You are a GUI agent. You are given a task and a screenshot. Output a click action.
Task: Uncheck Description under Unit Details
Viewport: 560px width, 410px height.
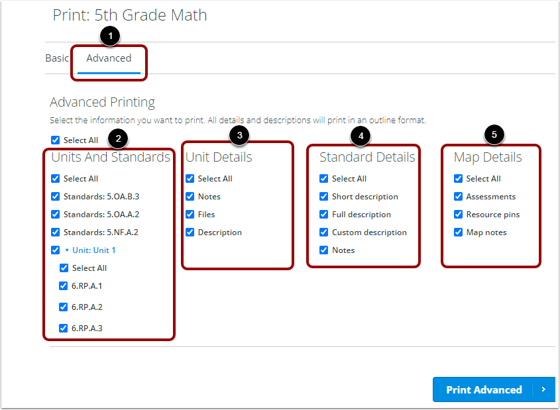(190, 232)
